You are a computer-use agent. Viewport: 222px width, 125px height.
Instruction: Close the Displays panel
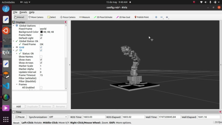66,22
